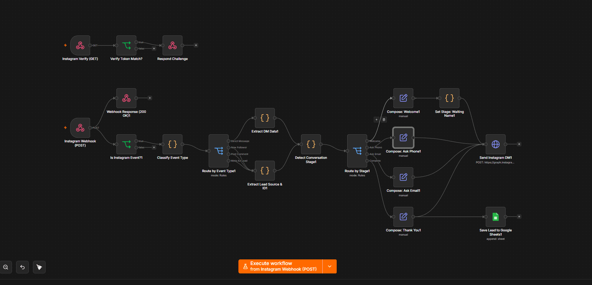Open the Extract DM Data1 code node
The width and height of the screenshot is (592, 285).
coord(265,118)
